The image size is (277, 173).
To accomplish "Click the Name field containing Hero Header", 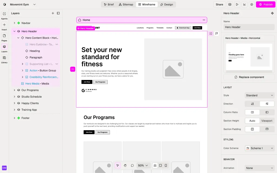I will click(x=249, y=27).
